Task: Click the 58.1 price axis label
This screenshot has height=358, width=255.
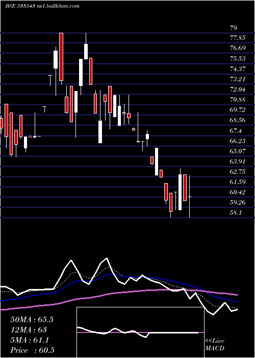Action: tap(236, 213)
